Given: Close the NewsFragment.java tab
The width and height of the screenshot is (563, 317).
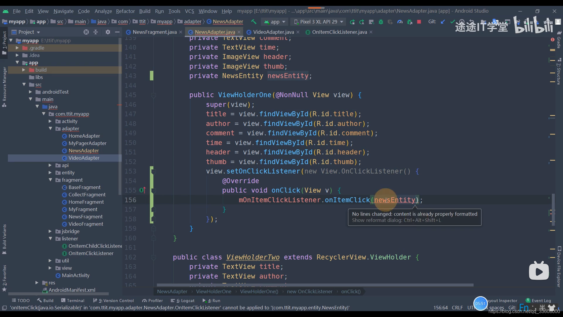Looking at the screenshot, I should (181, 32).
